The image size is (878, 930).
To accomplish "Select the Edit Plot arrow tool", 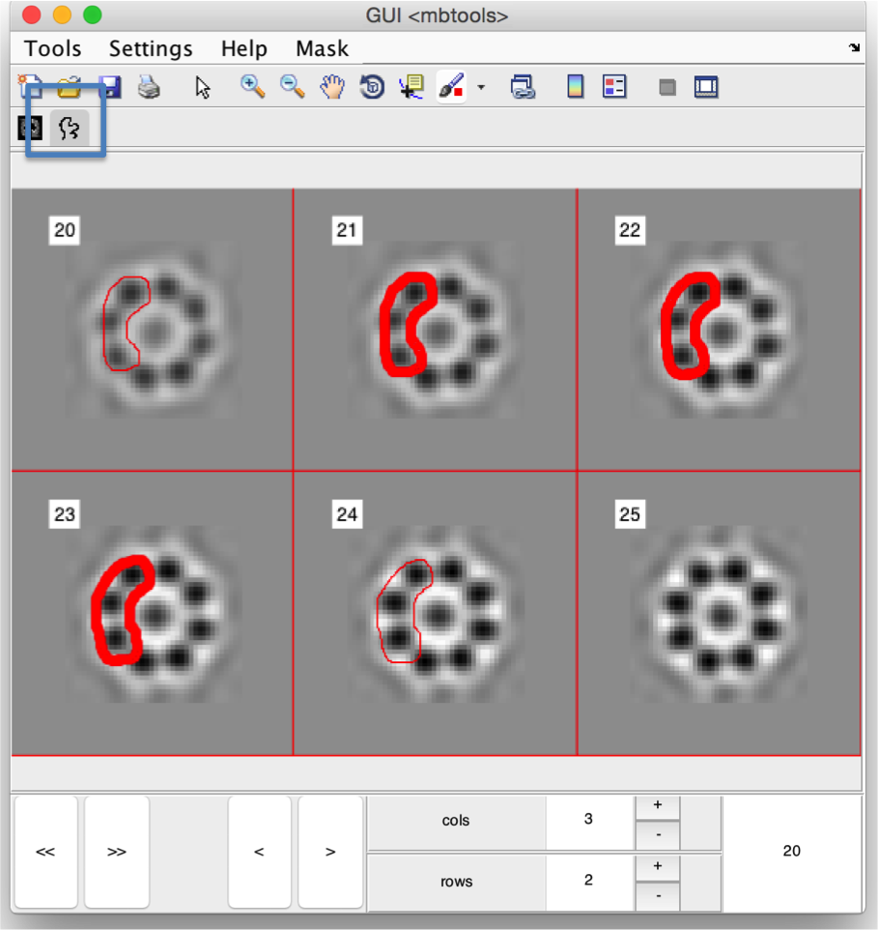I will [203, 87].
